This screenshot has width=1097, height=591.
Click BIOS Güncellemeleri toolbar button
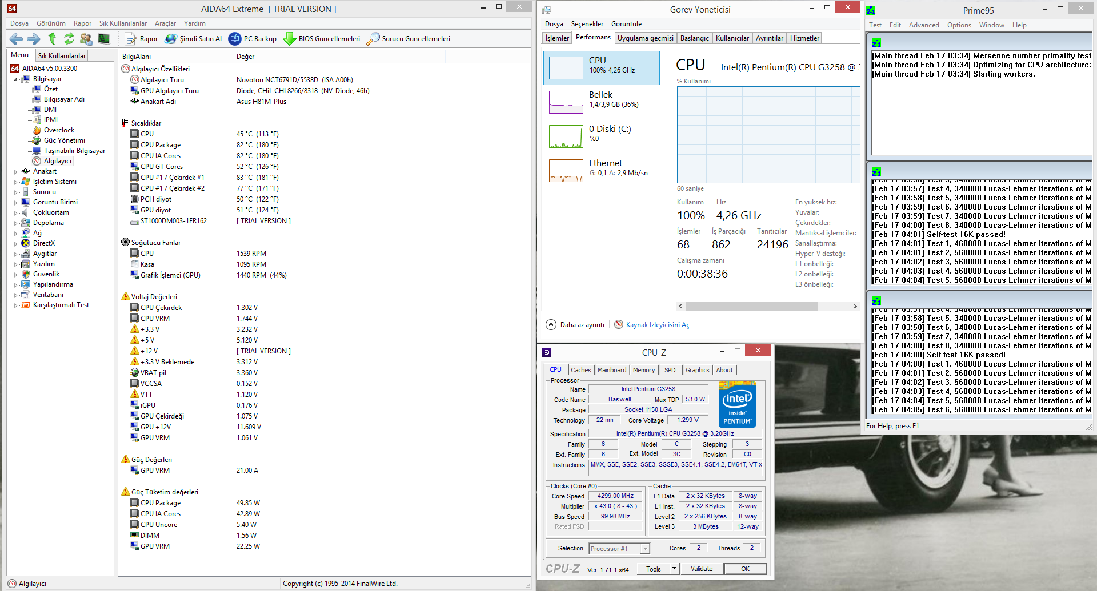(322, 39)
